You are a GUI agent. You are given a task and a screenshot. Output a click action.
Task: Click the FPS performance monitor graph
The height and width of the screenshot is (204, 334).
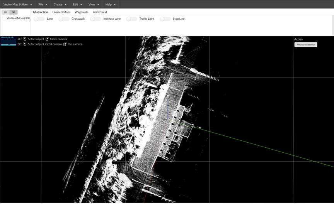click(8, 41)
